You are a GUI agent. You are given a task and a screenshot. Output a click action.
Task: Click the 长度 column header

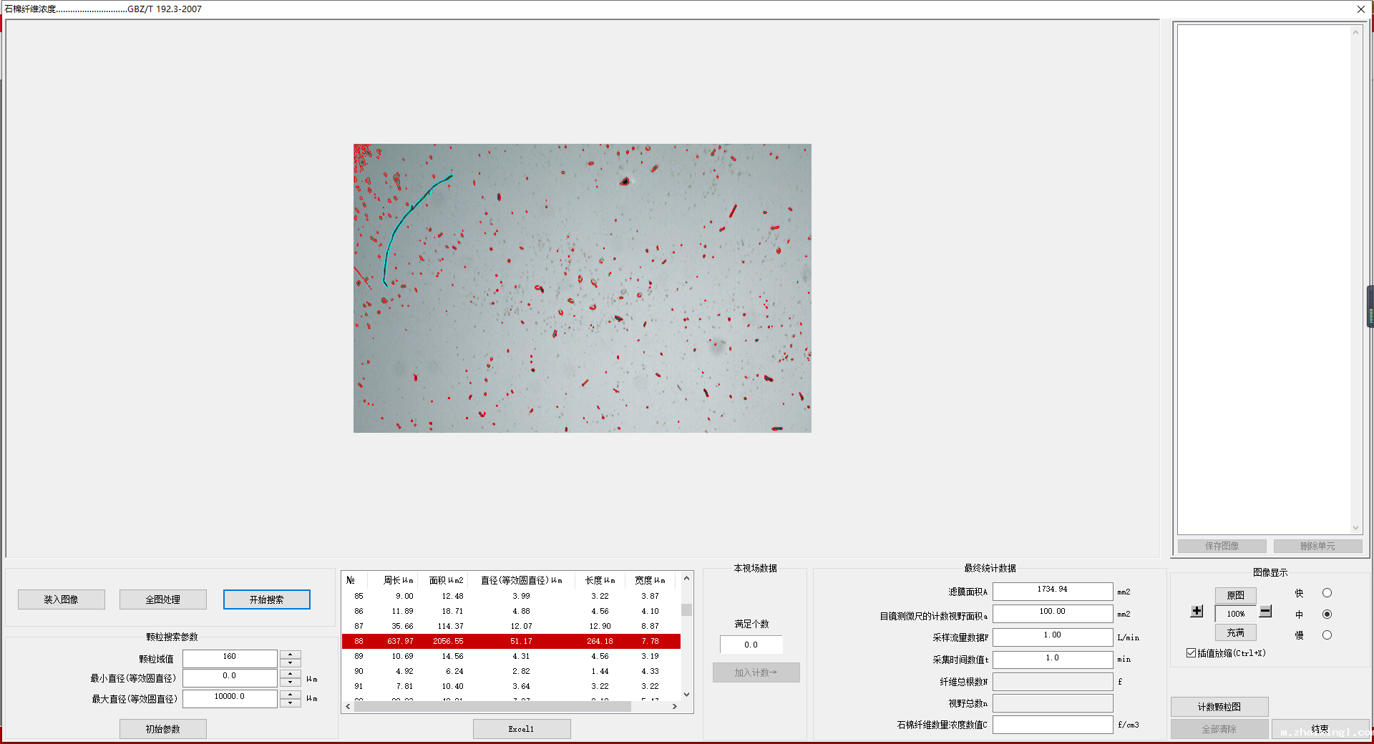[x=600, y=580]
